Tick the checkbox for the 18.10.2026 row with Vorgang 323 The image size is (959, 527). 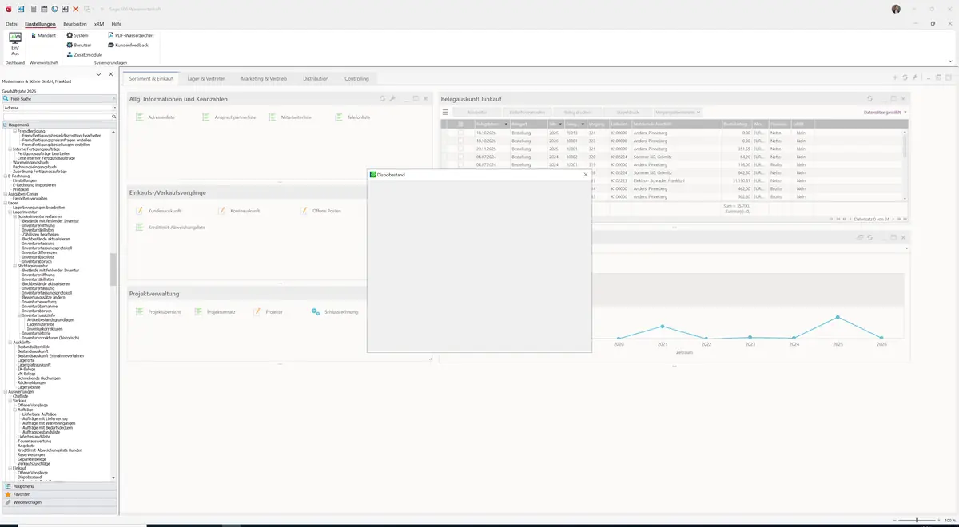pyautogui.click(x=460, y=141)
